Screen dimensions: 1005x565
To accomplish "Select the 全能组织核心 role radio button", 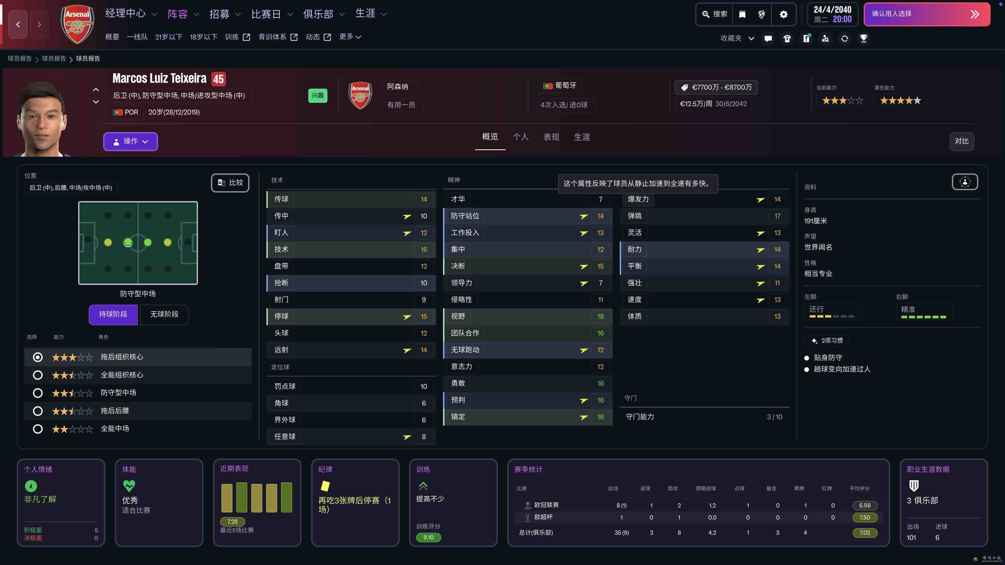I will click(x=38, y=375).
